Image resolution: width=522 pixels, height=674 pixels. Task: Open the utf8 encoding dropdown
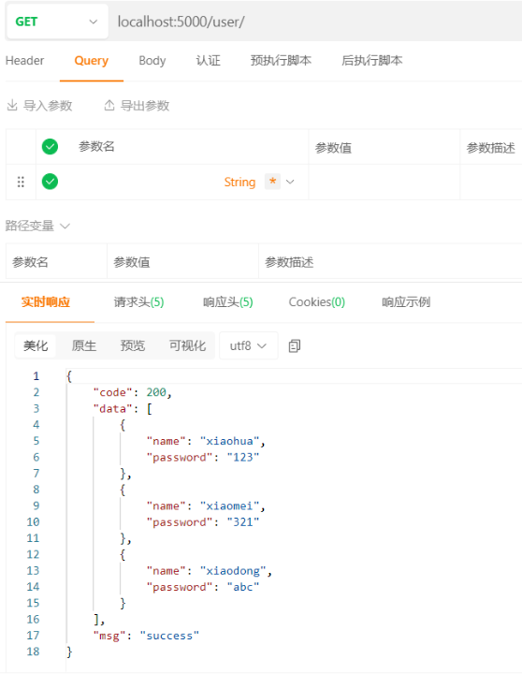tap(248, 345)
